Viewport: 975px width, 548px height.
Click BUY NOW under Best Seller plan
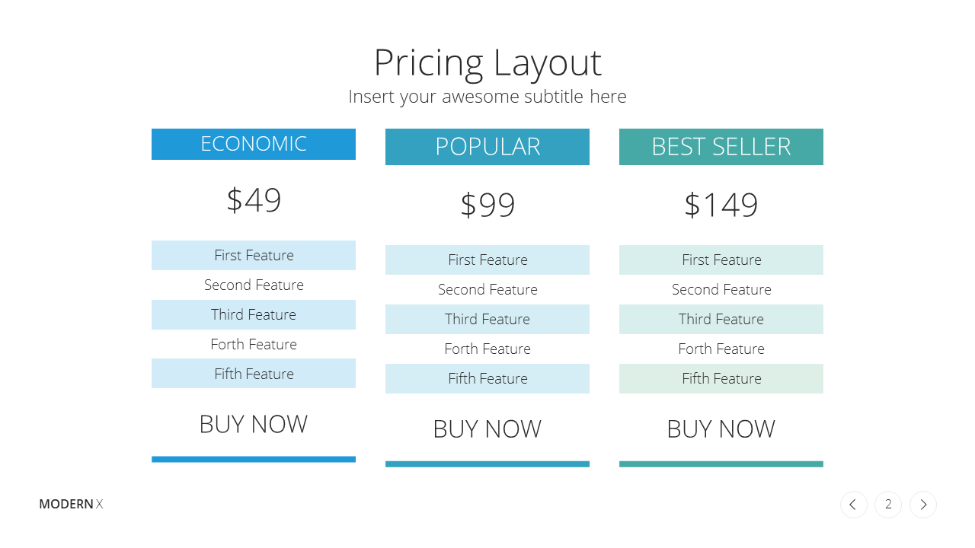point(721,429)
